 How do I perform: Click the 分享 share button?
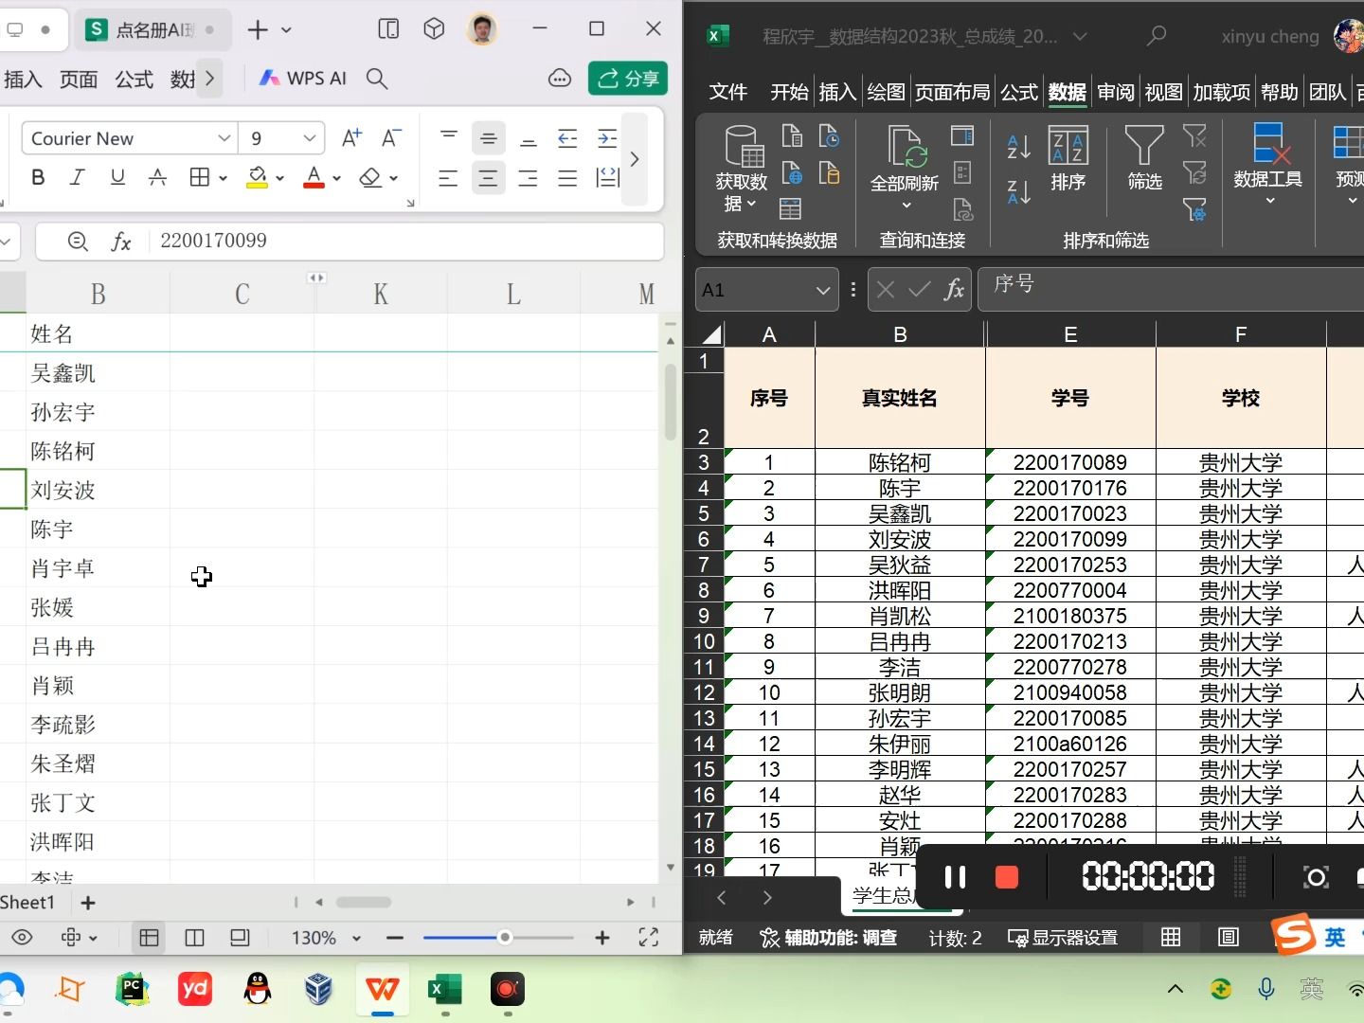tap(627, 79)
